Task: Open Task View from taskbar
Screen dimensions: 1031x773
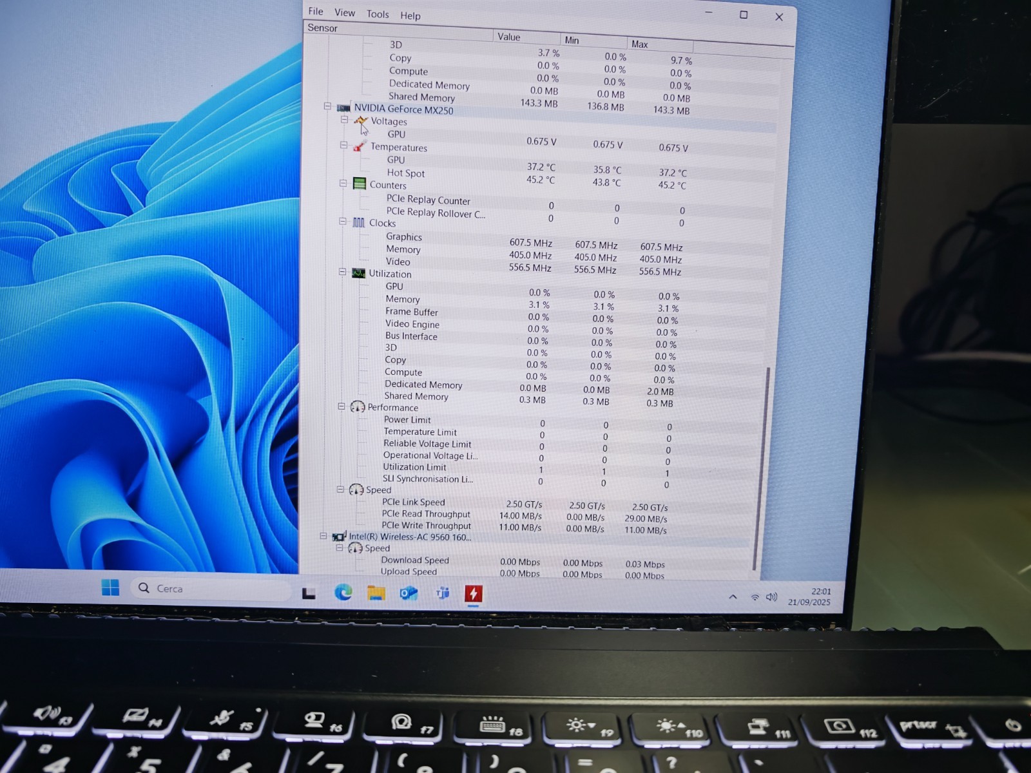Action: point(309,593)
